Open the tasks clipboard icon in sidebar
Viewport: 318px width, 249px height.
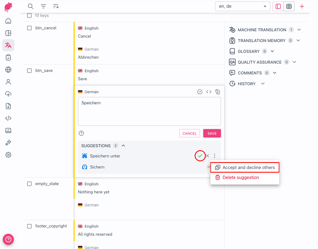tap(8, 58)
